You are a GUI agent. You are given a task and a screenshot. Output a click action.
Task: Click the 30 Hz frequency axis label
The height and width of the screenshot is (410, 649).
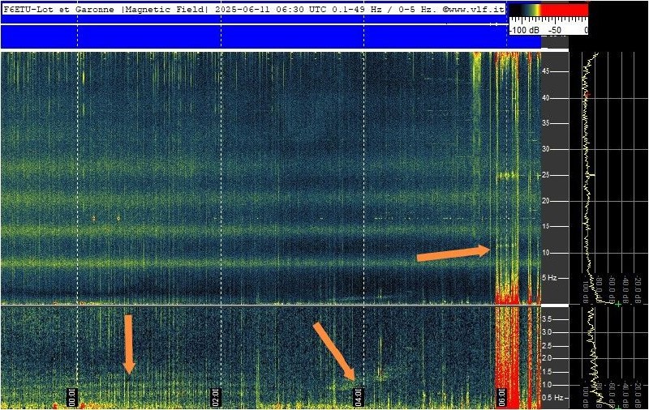point(545,149)
